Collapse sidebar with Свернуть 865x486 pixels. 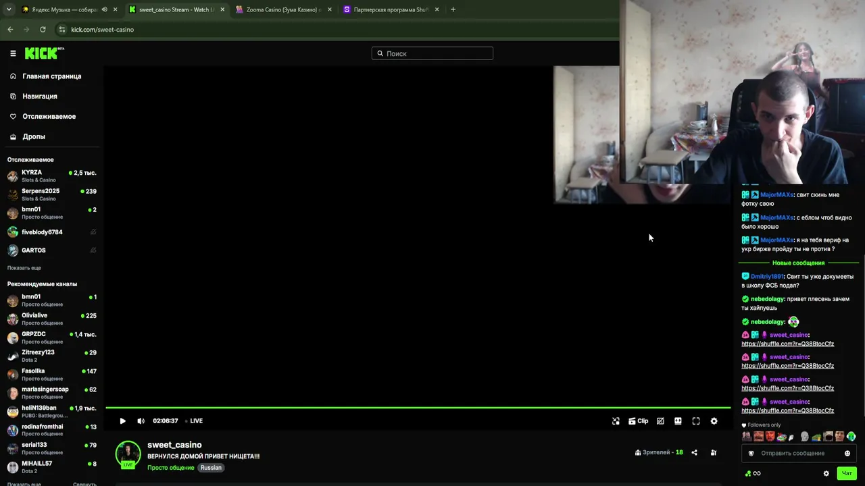84,483
